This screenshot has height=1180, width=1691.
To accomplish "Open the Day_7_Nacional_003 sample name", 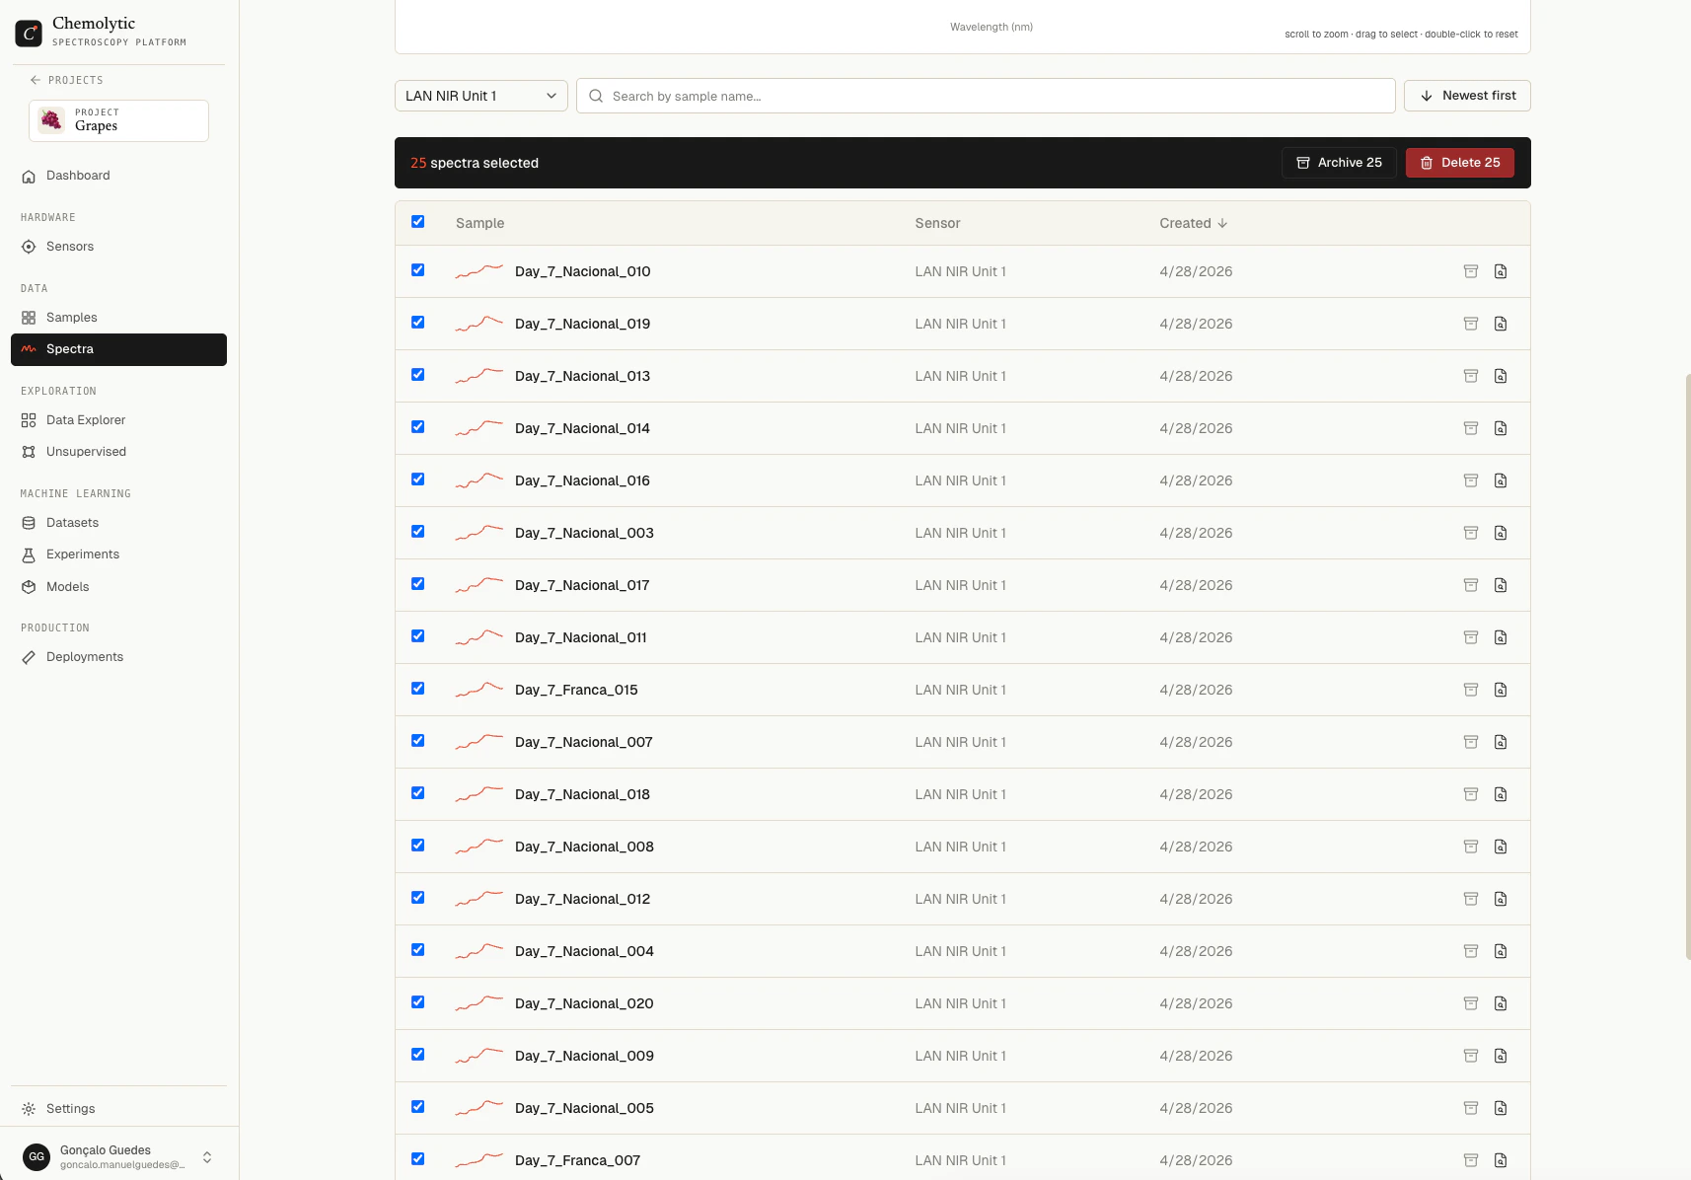I will click(x=584, y=533).
